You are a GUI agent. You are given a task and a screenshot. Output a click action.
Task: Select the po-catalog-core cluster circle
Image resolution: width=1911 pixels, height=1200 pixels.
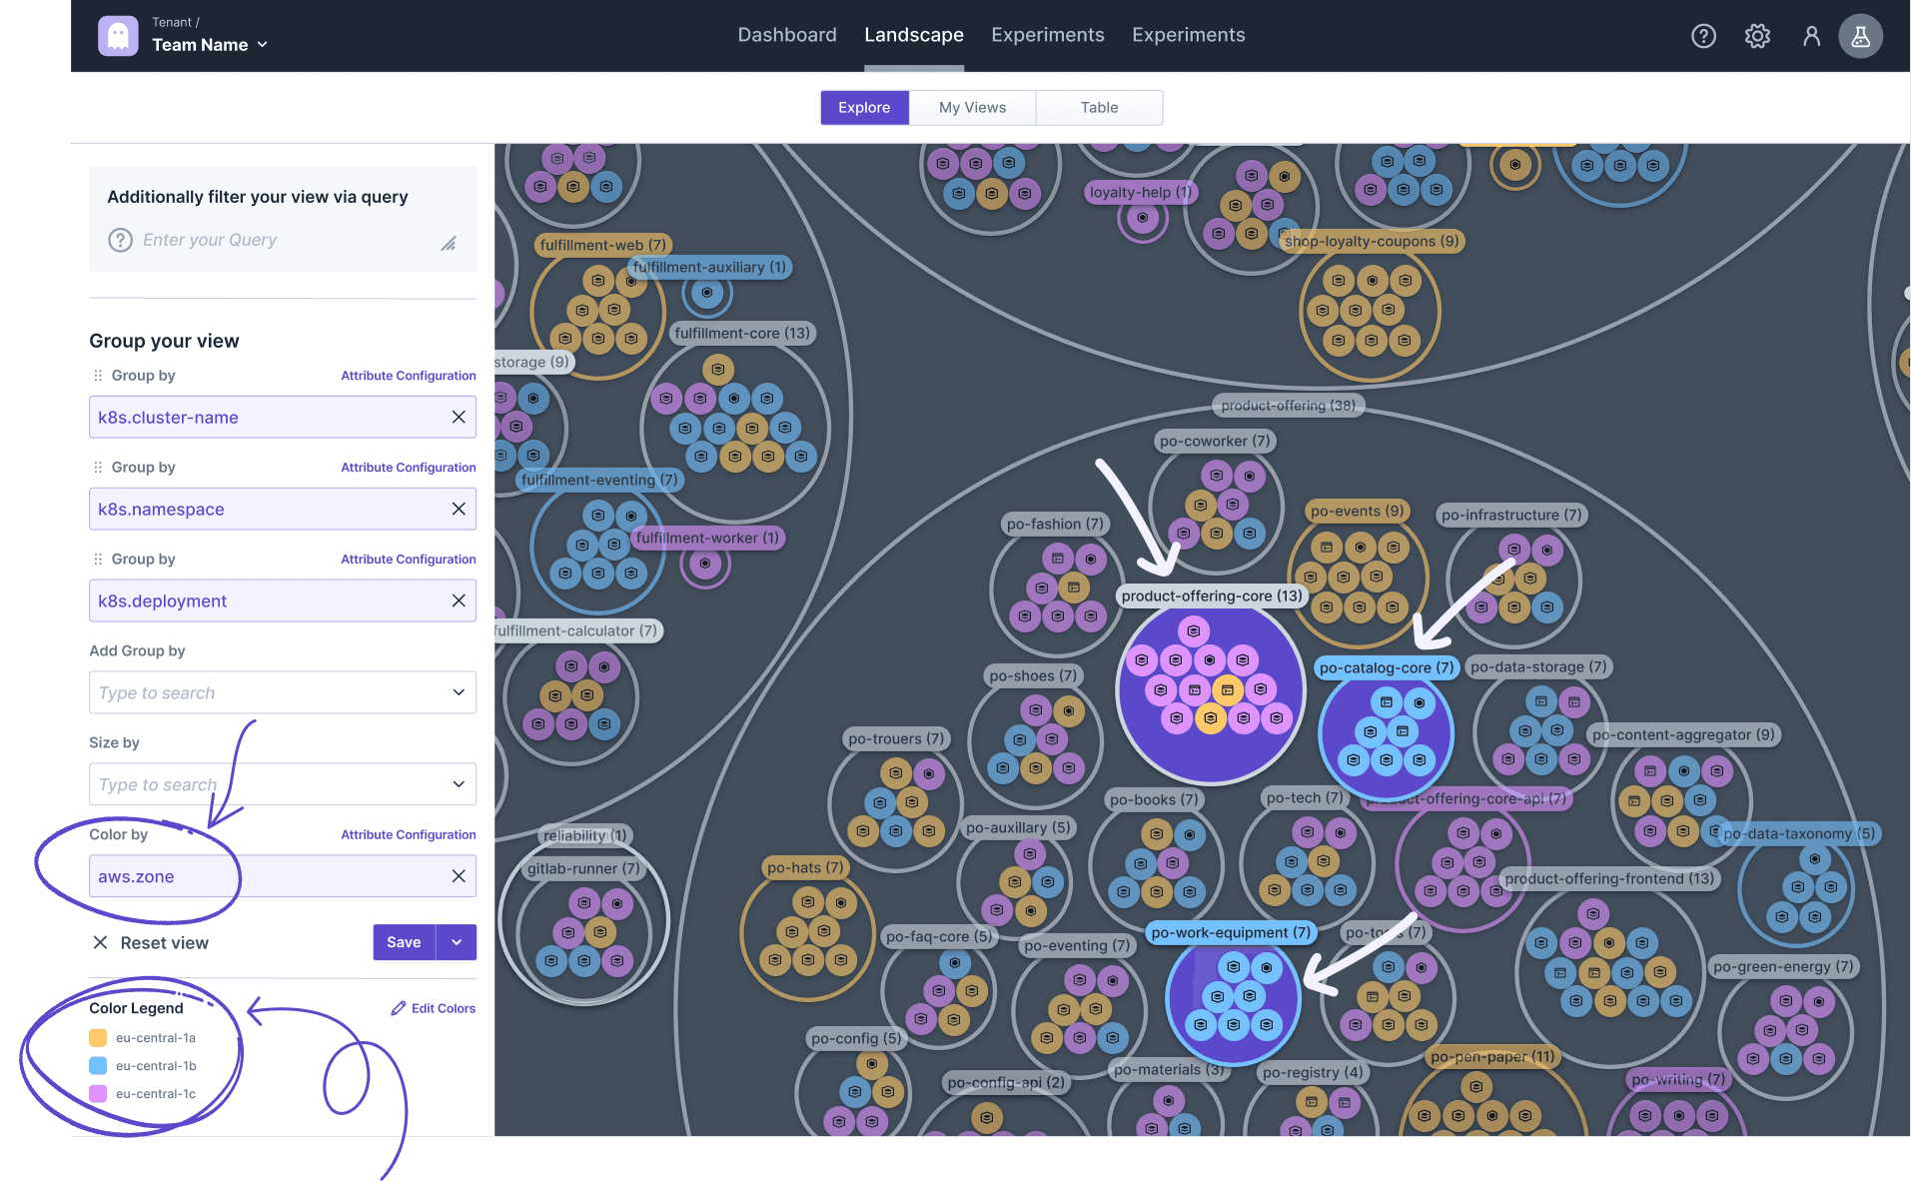(1387, 734)
